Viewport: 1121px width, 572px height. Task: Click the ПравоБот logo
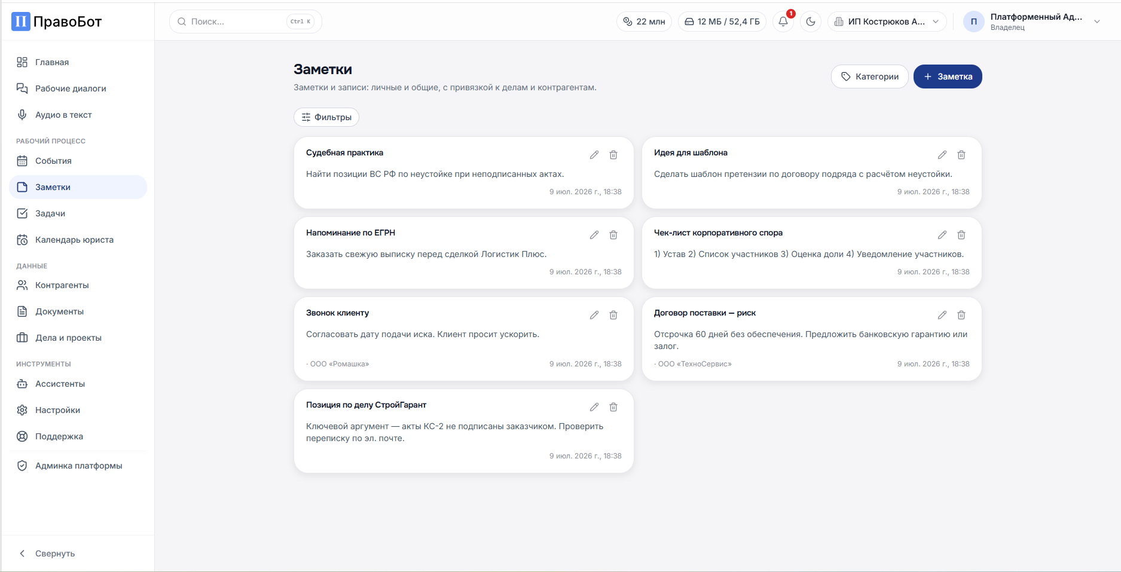57,22
